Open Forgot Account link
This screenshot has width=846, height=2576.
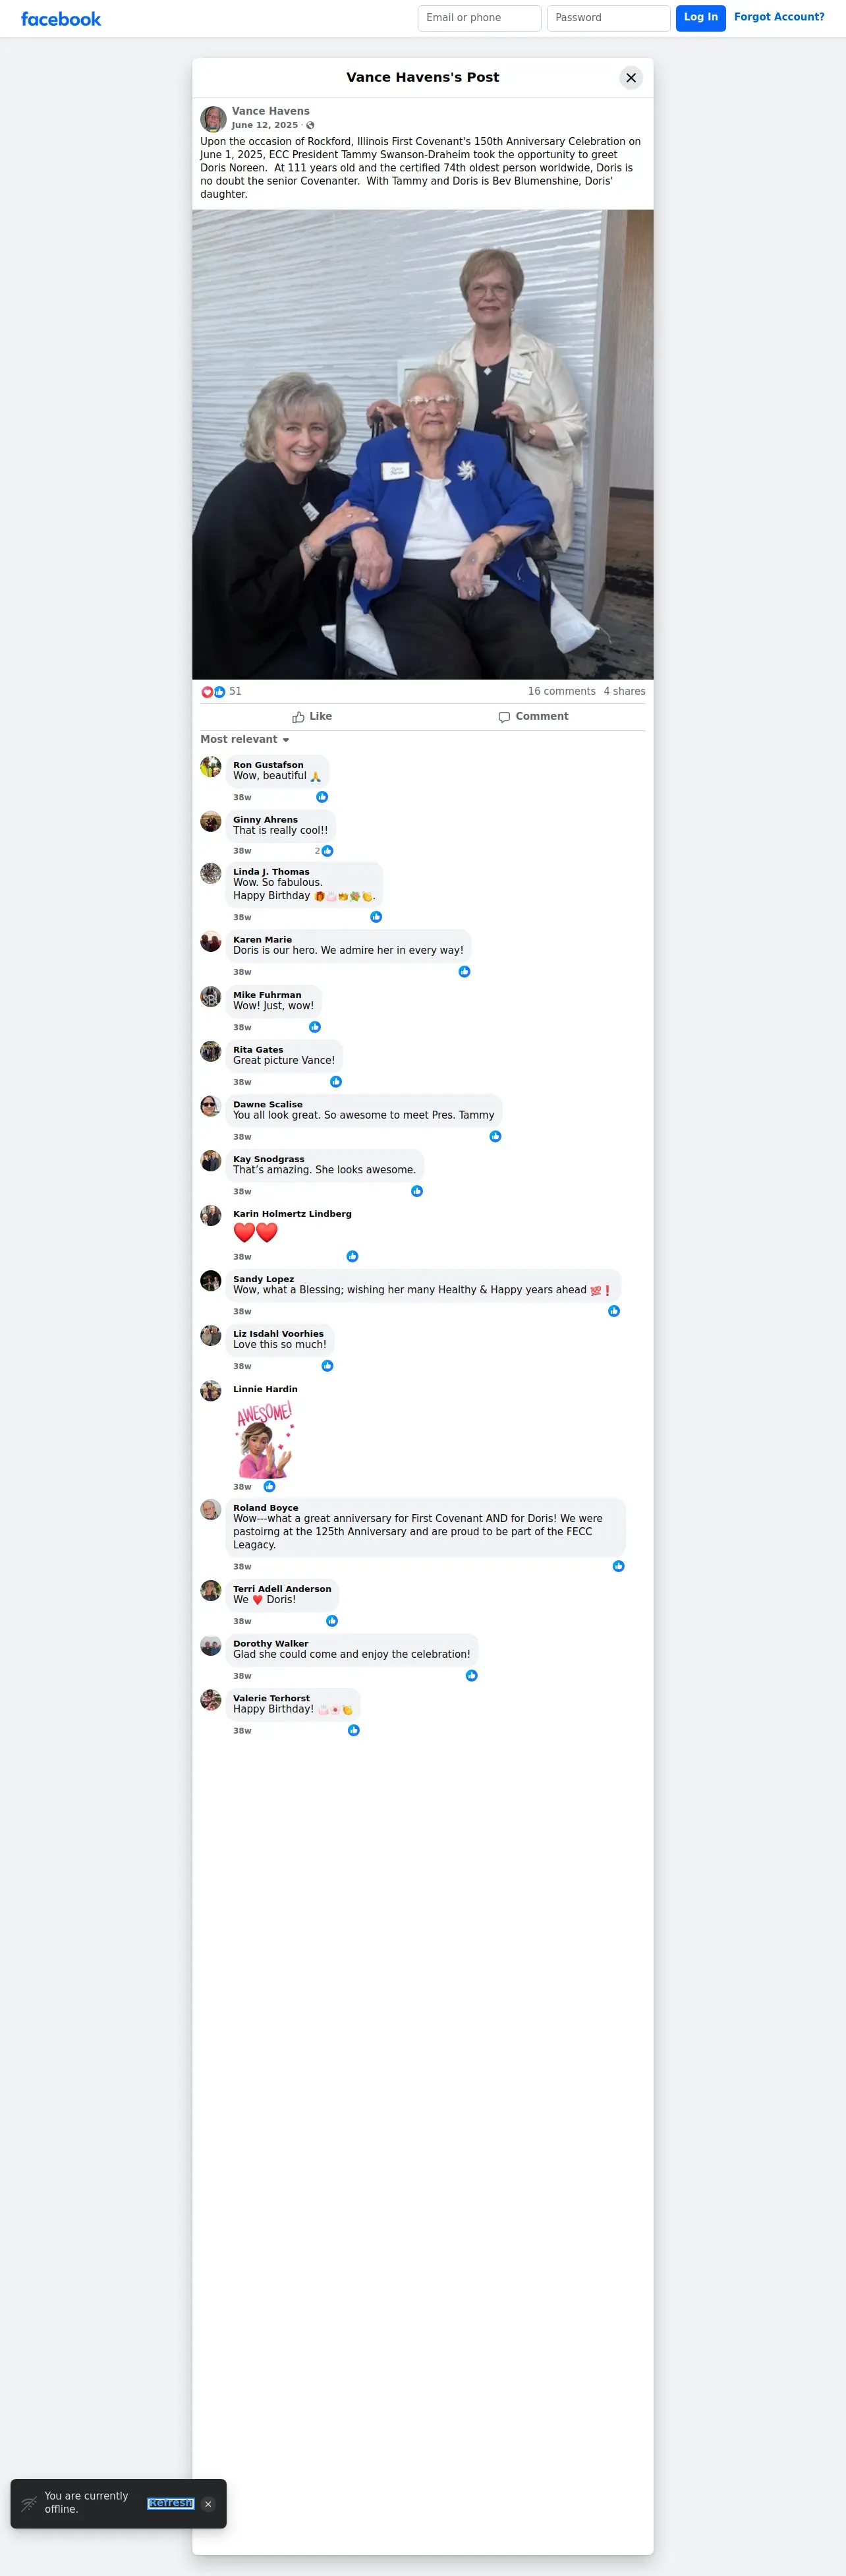[x=779, y=17]
